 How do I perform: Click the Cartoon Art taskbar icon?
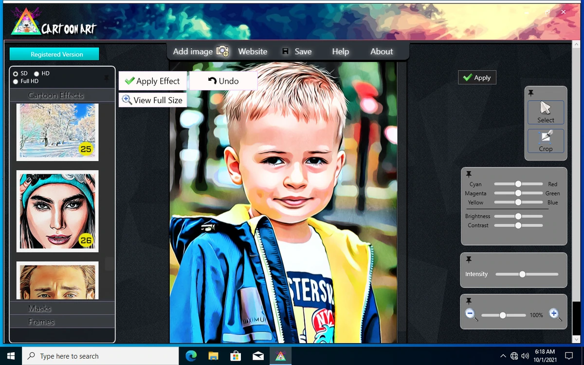280,356
